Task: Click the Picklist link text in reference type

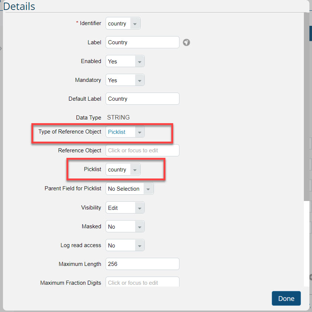Action: click(x=117, y=132)
